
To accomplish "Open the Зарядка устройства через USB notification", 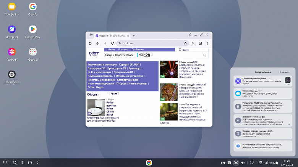I will 262,133.
